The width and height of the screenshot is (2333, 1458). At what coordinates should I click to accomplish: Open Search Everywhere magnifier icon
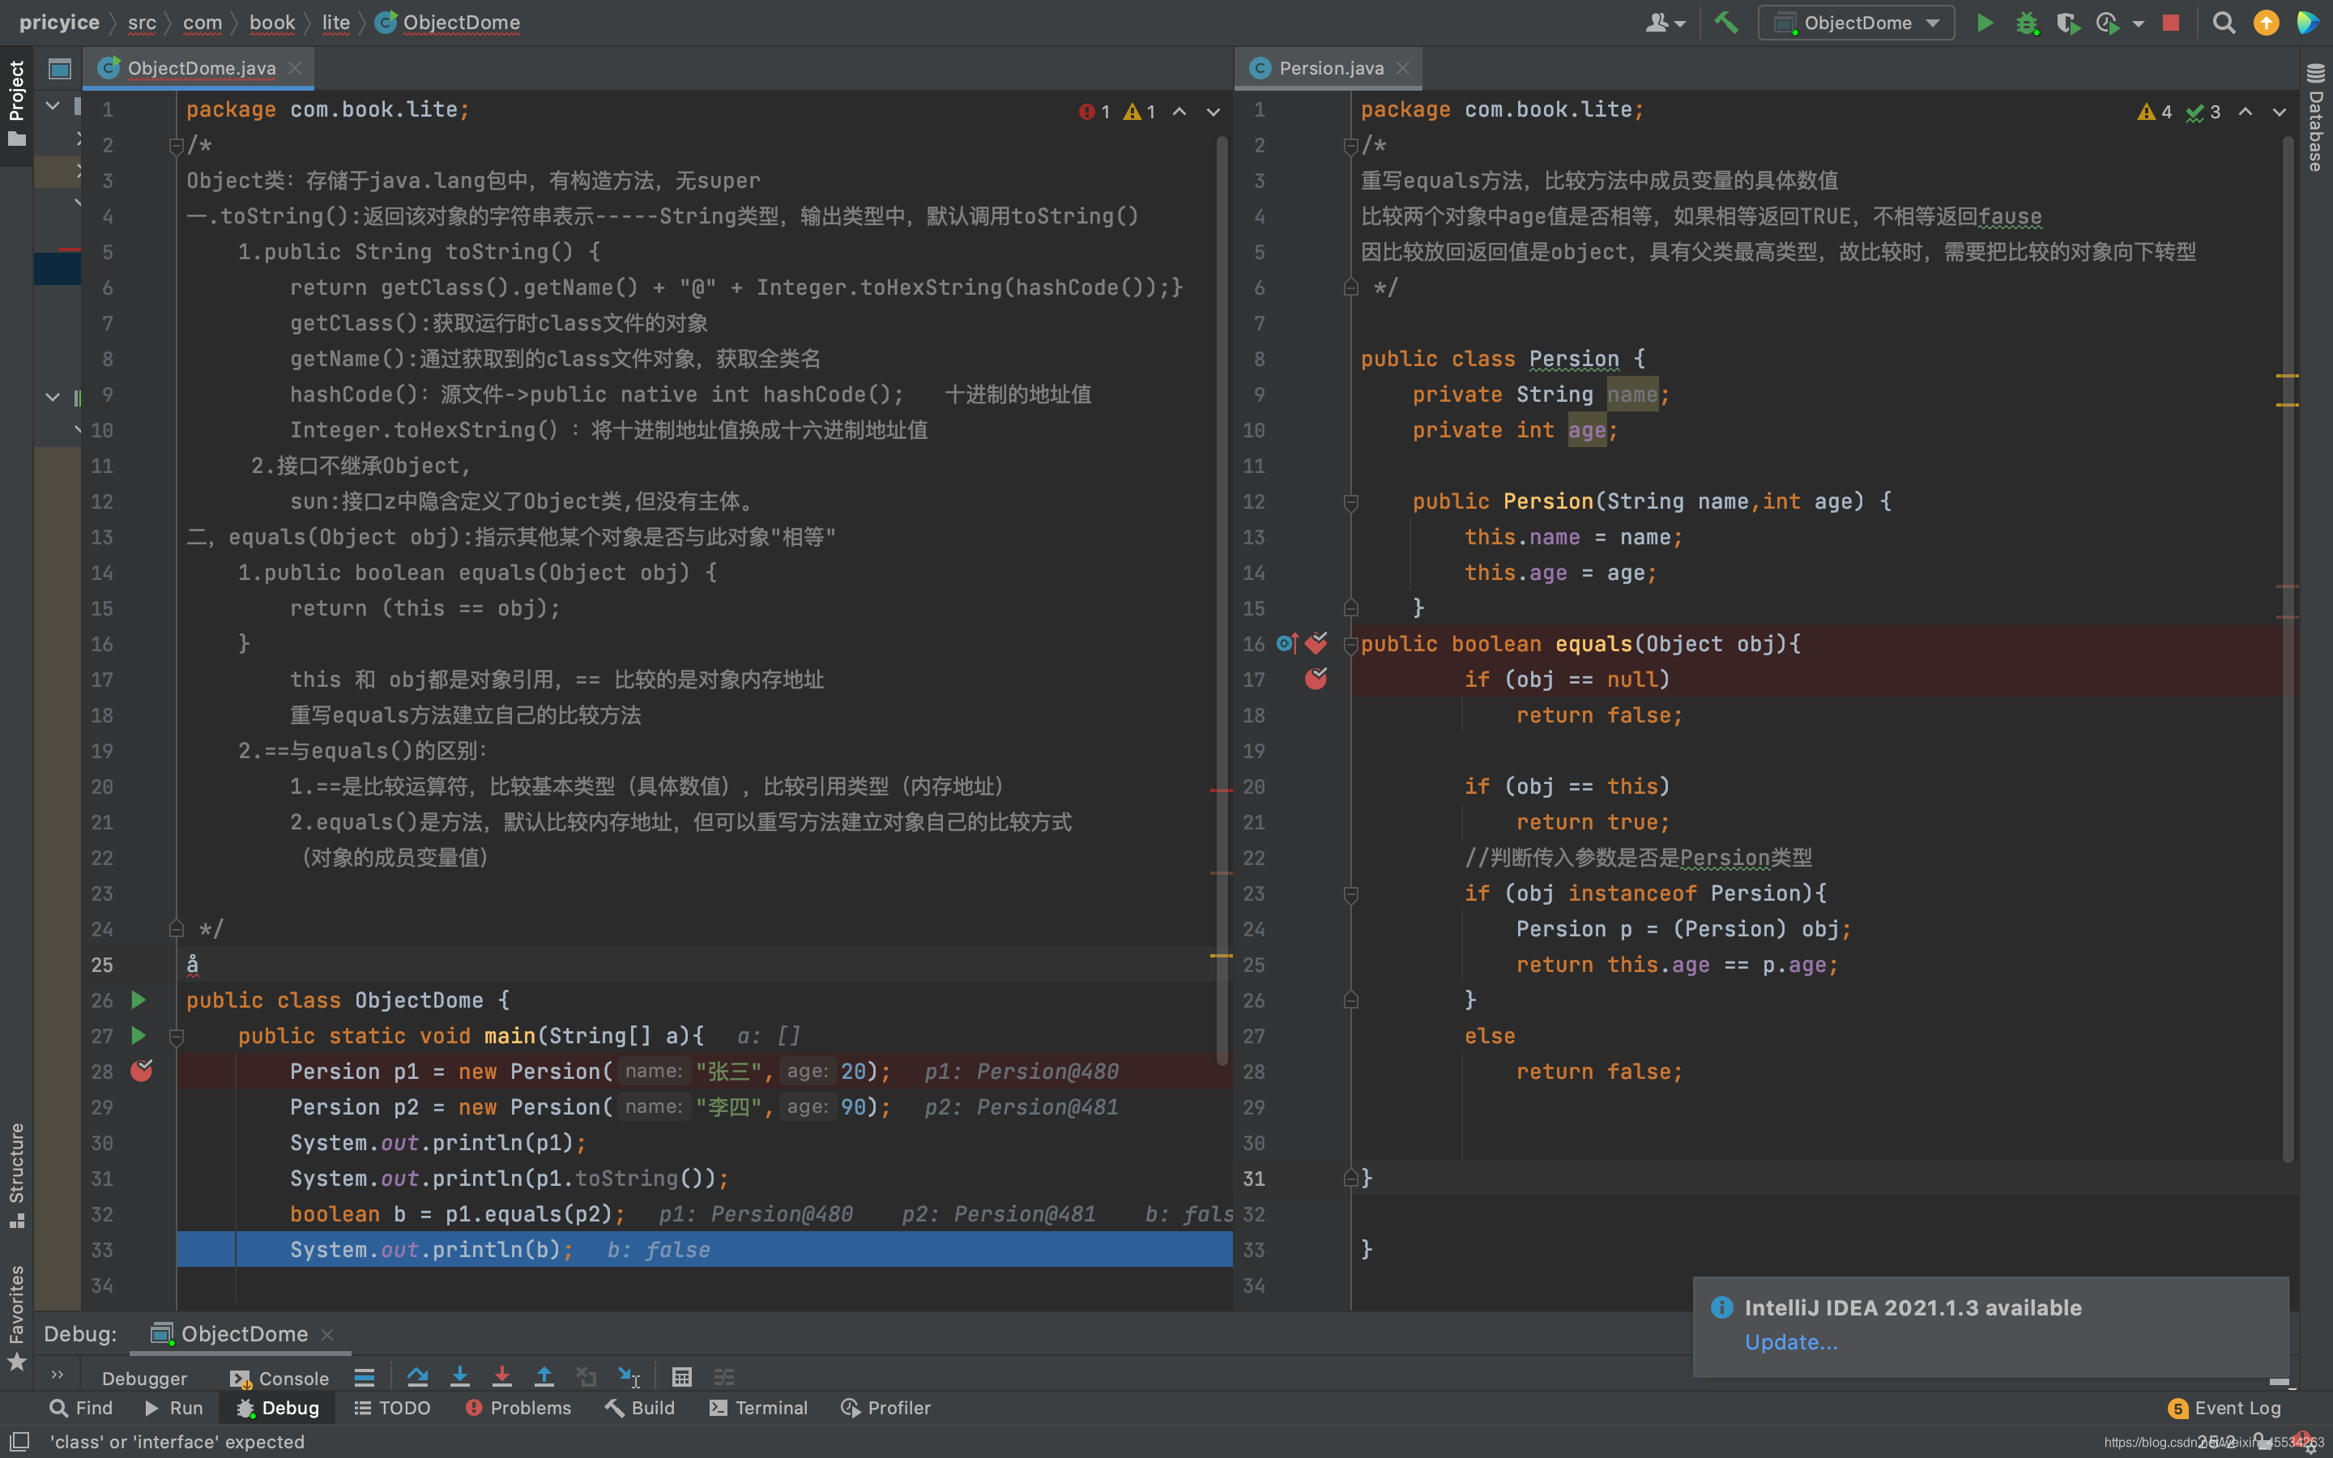(x=2223, y=21)
